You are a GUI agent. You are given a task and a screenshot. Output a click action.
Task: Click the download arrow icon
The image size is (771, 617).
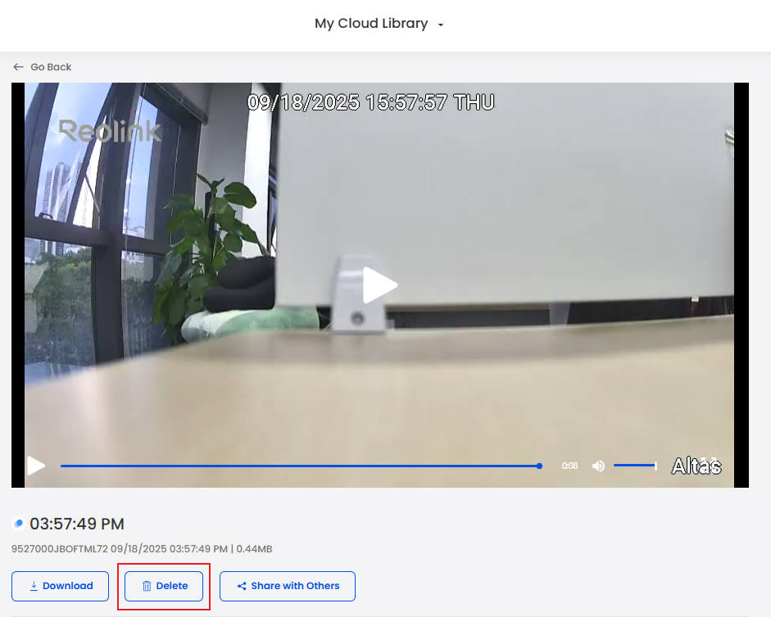click(x=34, y=586)
